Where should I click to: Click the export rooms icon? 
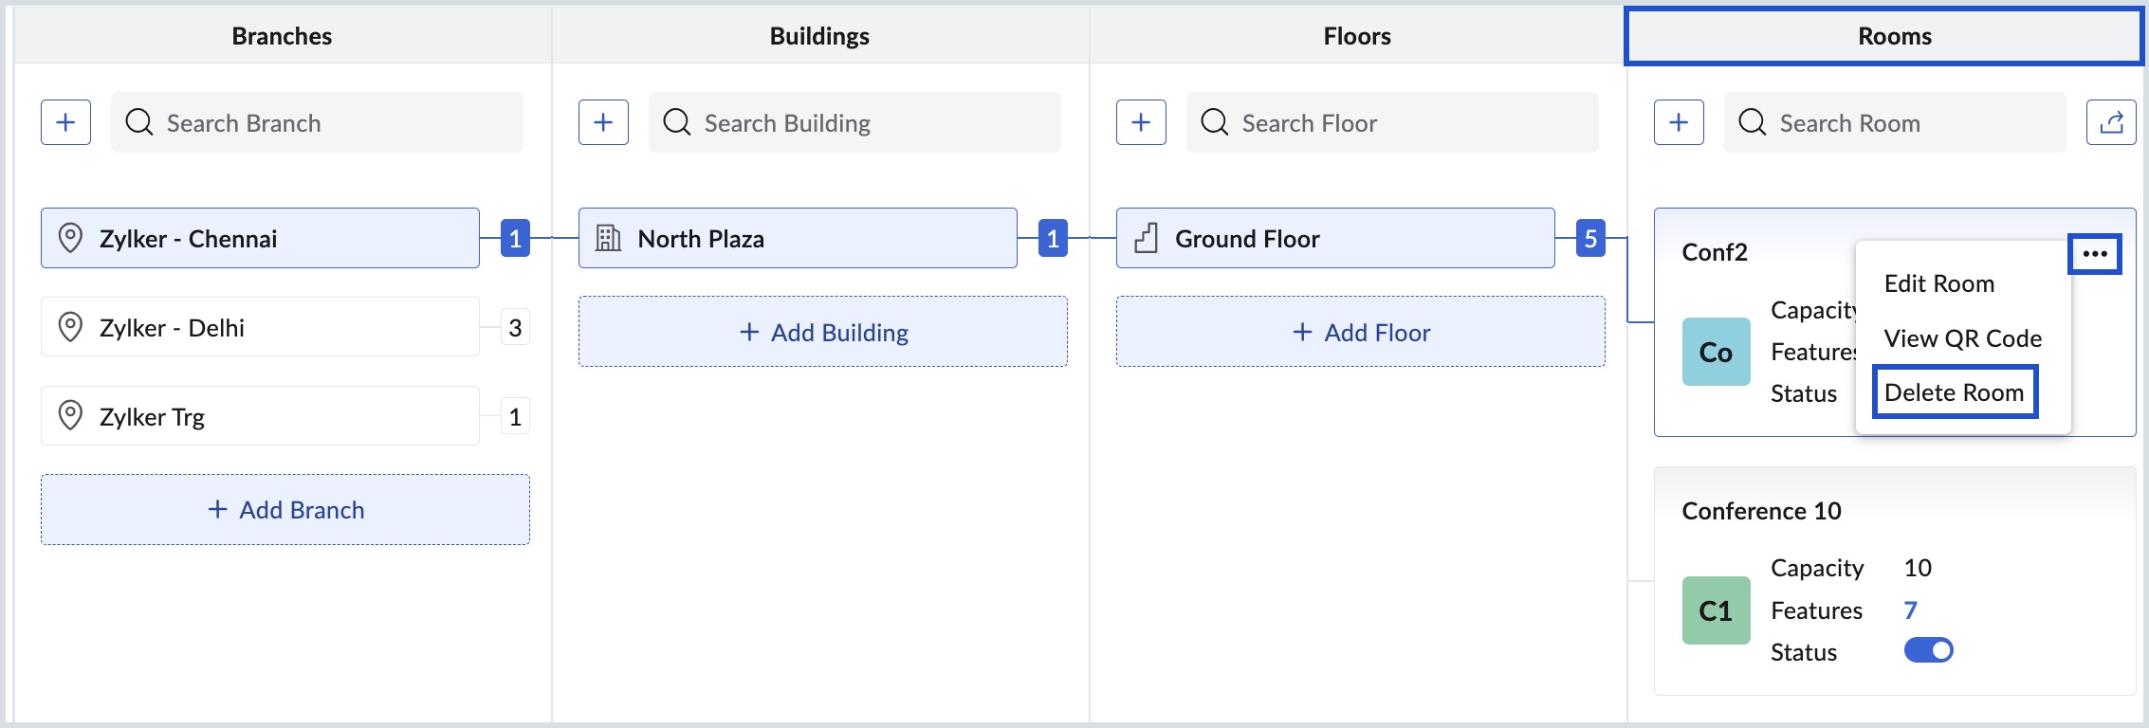(x=2111, y=122)
